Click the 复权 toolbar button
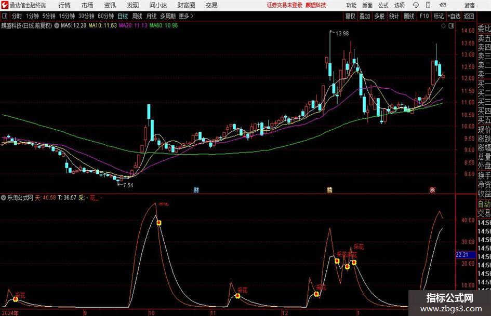The height and width of the screenshot is (316, 491). [x=350, y=16]
